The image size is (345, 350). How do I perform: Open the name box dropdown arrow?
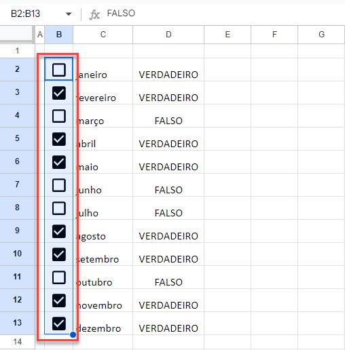[x=69, y=14]
